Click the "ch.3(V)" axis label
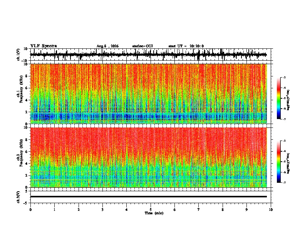 point(18,197)
